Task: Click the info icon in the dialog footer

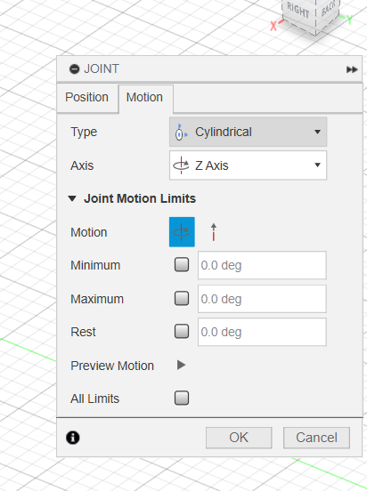Action: click(73, 438)
